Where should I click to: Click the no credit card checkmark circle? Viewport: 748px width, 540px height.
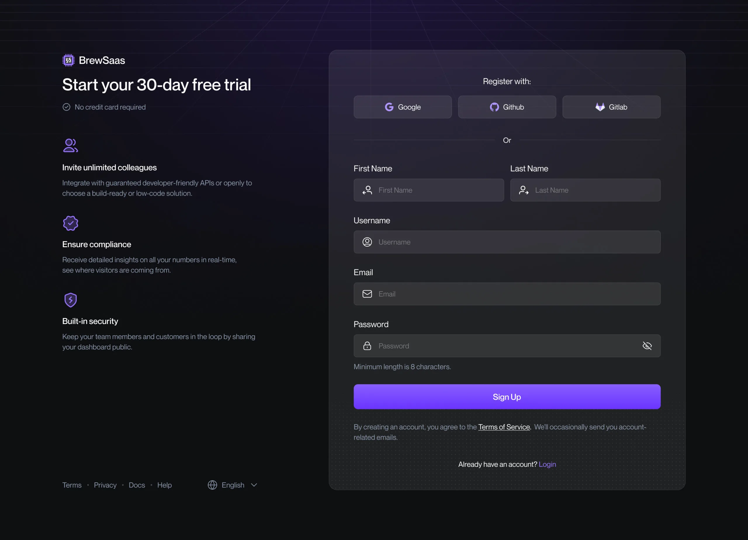(67, 107)
